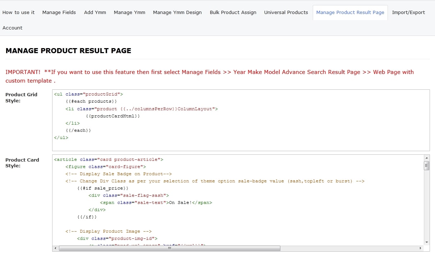
Task: Open the Account tab
Action: click(13, 28)
